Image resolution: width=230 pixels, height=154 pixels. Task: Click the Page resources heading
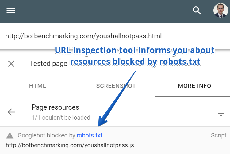[55, 107]
